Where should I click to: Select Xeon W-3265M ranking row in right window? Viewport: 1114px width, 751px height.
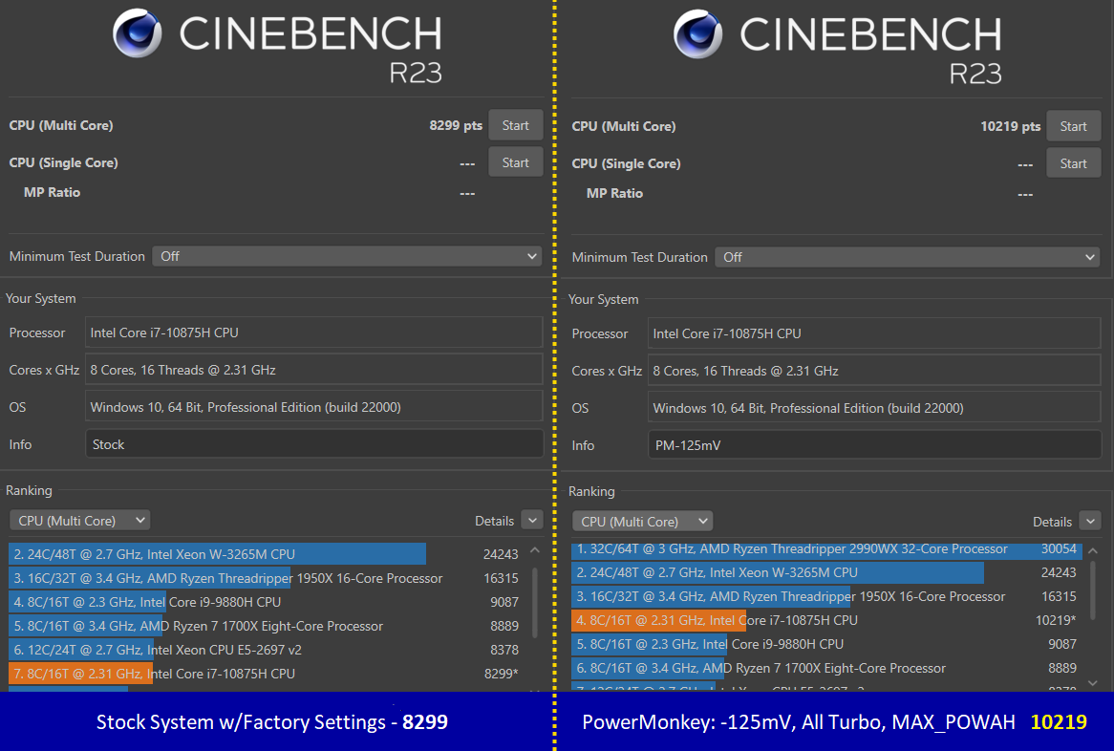click(826, 572)
